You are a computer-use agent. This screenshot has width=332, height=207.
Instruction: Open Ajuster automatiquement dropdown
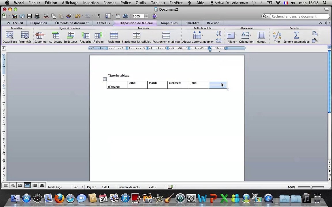pyautogui.click(x=202, y=35)
